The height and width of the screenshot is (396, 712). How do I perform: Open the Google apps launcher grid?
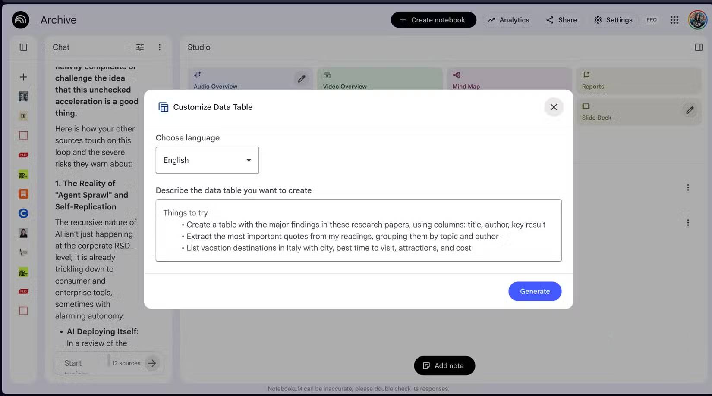click(674, 20)
